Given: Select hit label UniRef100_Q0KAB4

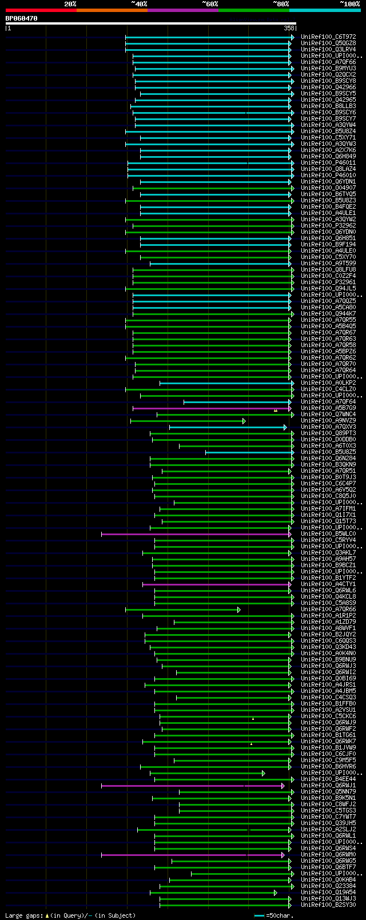Looking at the screenshot, I should click(328, 879).
